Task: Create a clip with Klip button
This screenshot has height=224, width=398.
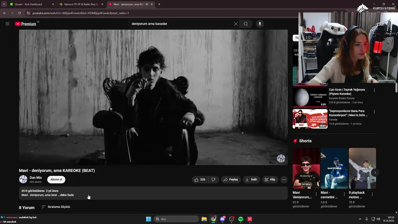Action: pyautogui.click(x=270, y=180)
